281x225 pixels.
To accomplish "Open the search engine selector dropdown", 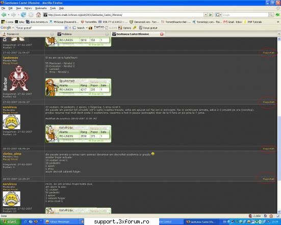I will pos(218,15).
